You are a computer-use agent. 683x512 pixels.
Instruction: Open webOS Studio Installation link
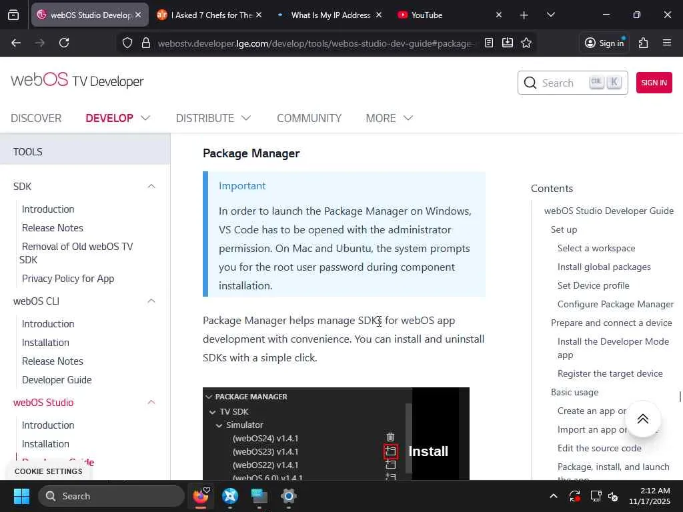pyautogui.click(x=45, y=443)
